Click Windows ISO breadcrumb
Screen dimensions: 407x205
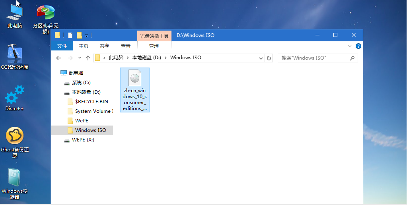click(185, 58)
